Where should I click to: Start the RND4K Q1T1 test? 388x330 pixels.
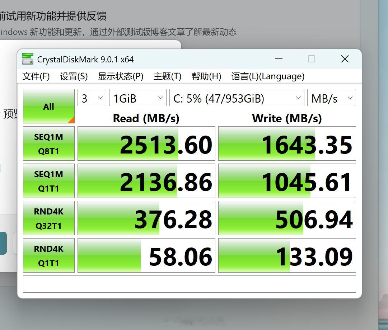pos(48,255)
